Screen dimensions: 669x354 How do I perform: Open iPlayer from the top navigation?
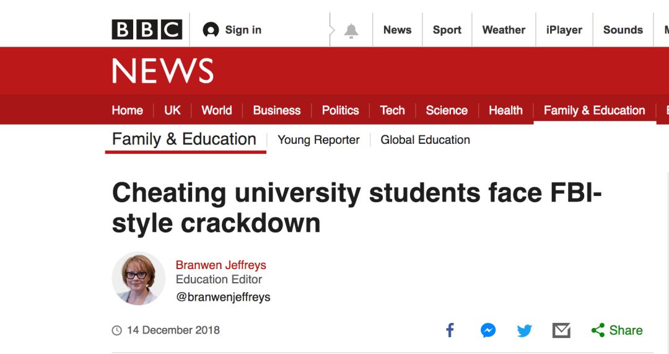[x=564, y=30]
